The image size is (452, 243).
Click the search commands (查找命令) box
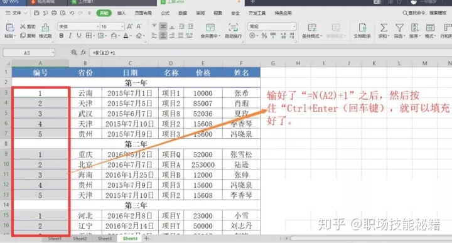[424, 13]
